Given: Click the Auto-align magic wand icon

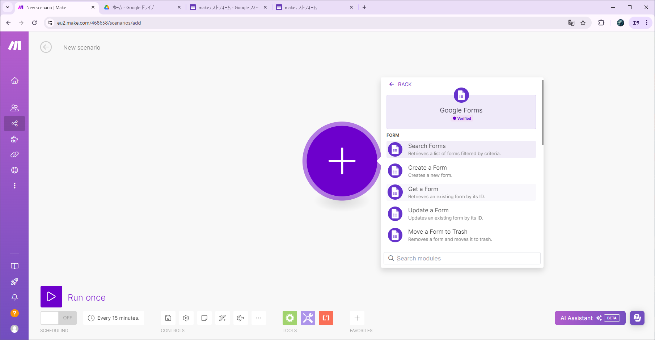Looking at the screenshot, I should tap(223, 318).
